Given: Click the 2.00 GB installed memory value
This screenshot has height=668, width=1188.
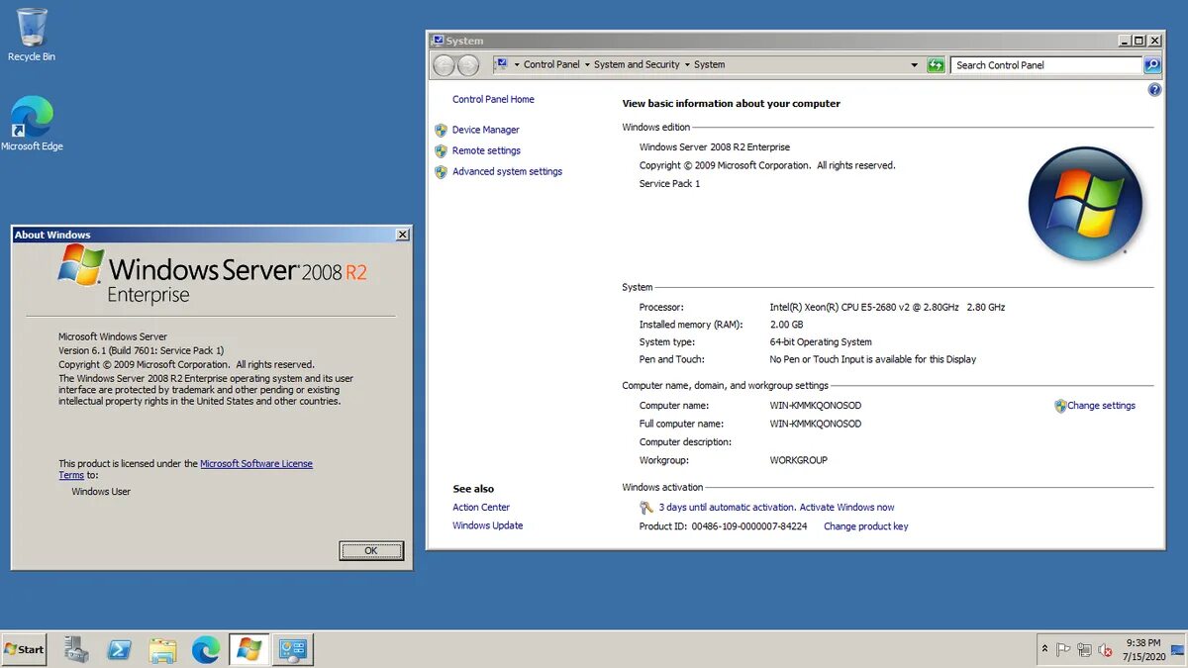Looking at the screenshot, I should click(x=786, y=325).
